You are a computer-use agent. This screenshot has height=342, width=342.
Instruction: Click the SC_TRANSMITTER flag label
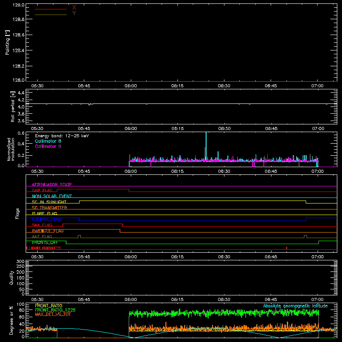click(x=49, y=208)
